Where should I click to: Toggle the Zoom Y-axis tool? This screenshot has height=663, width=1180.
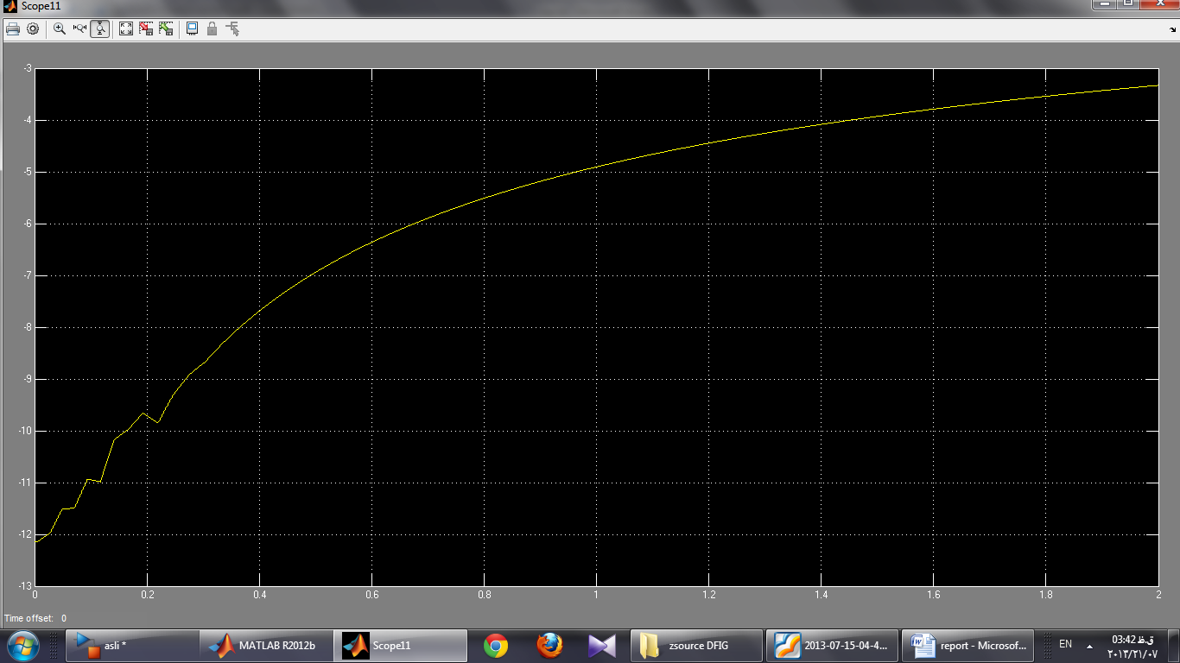click(100, 28)
